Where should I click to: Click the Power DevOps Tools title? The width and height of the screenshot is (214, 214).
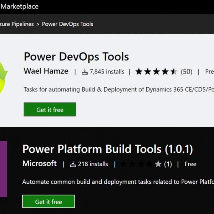pos(76,57)
